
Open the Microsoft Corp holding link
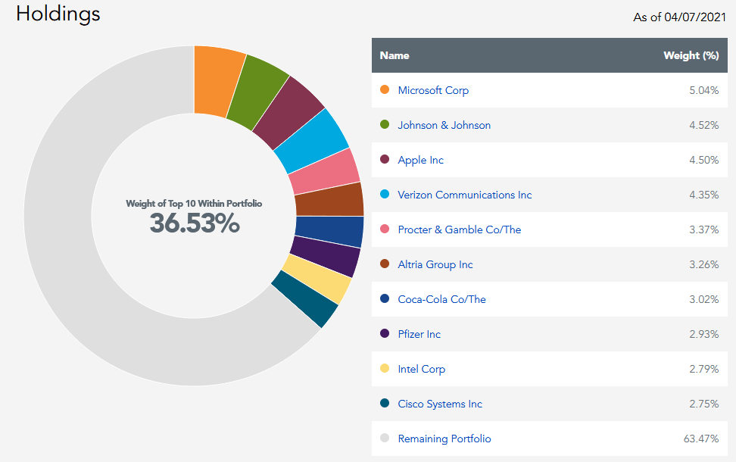(433, 90)
